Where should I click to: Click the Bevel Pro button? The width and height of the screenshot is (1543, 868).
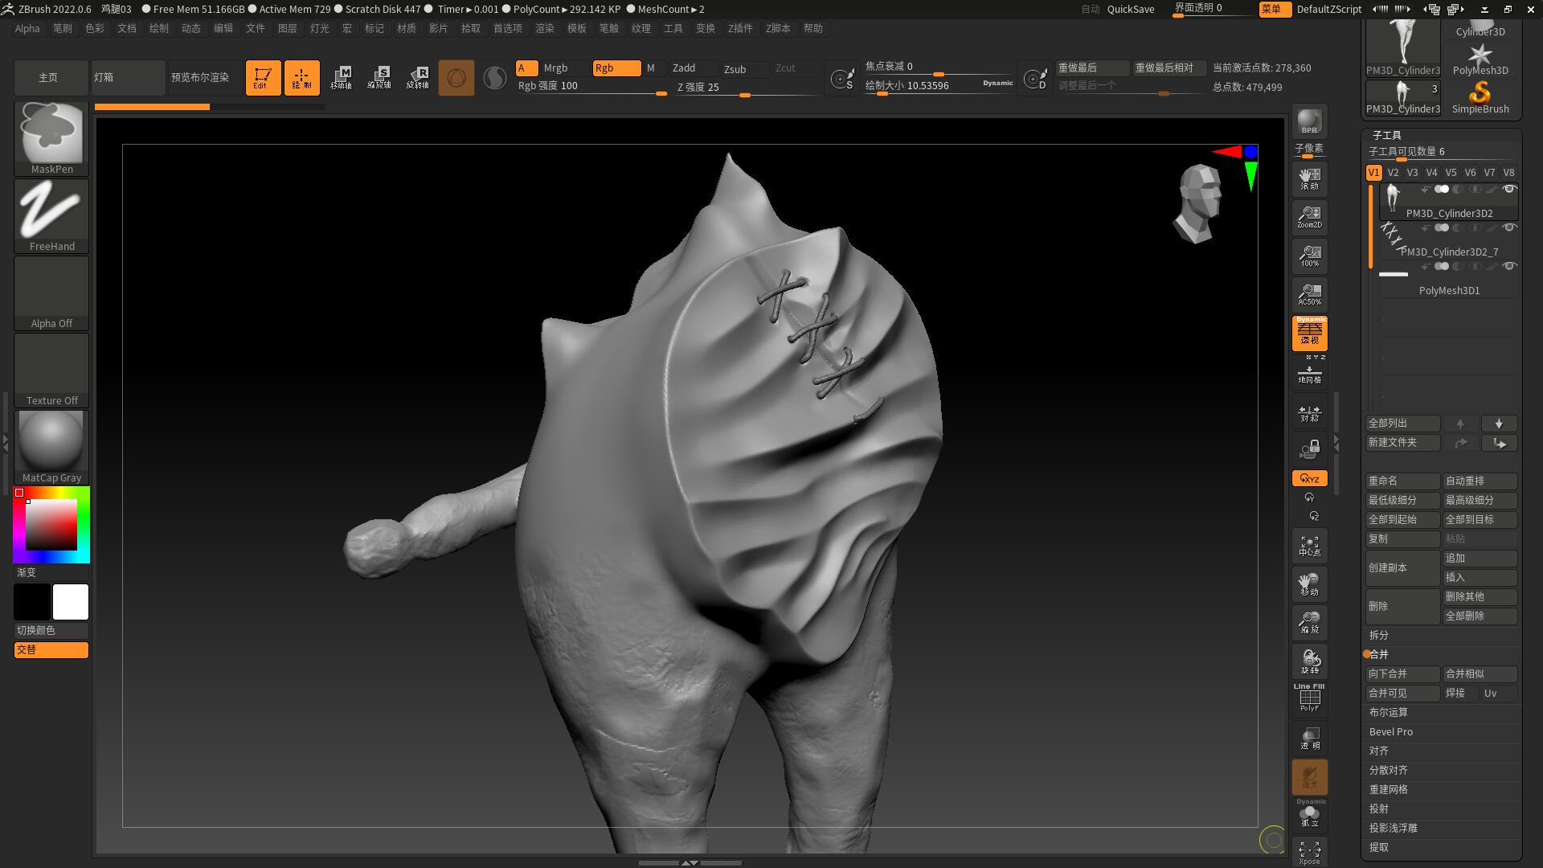pos(1391,731)
